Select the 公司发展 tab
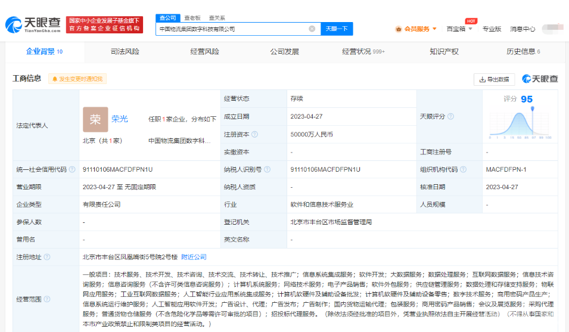This screenshot has height=332, width=569. coord(285,51)
